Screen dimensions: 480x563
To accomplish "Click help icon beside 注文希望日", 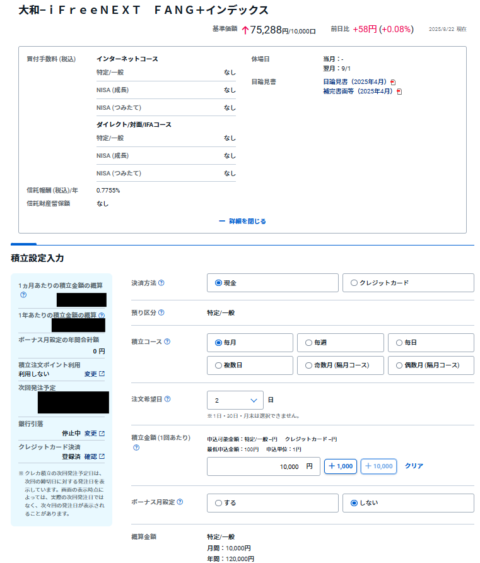I will coord(168,399).
